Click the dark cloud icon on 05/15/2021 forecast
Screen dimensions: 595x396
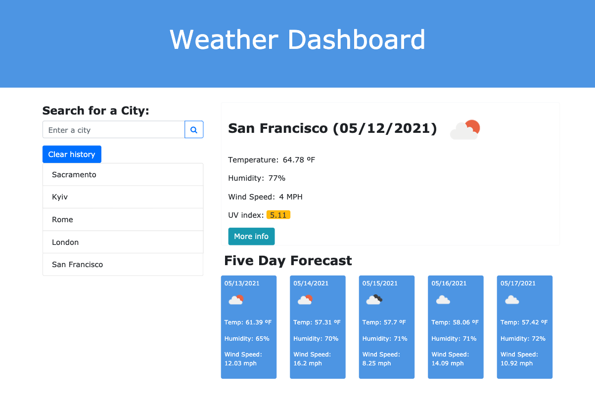pyautogui.click(x=373, y=300)
